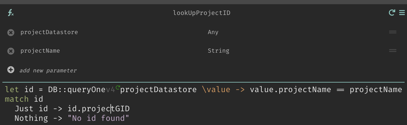407x125 pixels.
Task: Click the projectDatastore parameter name
Action: 49,32
